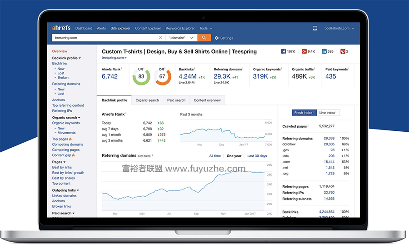Click flame icon next to Top pages
This screenshot has height=249, width=409.
[70, 139]
